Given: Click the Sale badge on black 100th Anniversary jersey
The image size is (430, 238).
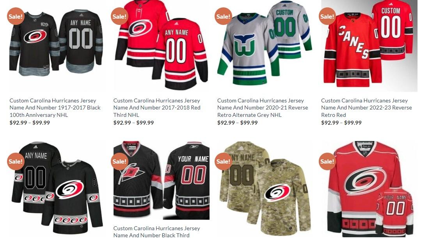Looking at the screenshot, I should (16, 16).
